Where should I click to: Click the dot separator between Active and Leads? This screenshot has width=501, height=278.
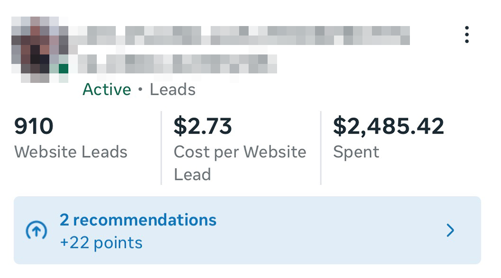pyautogui.click(x=140, y=90)
